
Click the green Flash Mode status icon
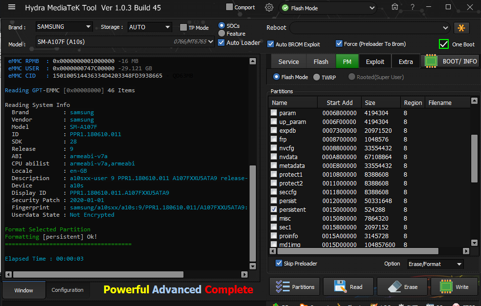pos(285,8)
